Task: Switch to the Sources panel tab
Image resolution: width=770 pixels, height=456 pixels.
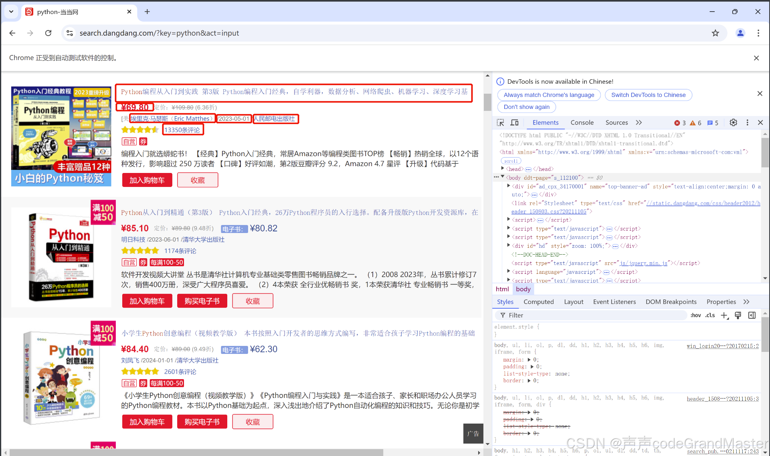Action: (x=616, y=123)
